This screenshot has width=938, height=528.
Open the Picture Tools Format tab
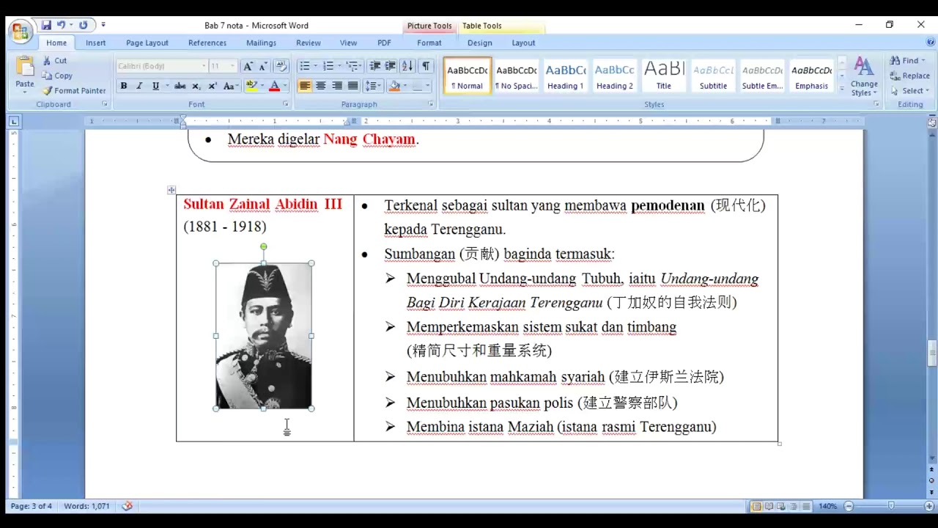(429, 43)
